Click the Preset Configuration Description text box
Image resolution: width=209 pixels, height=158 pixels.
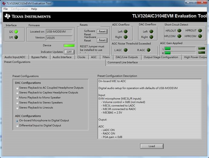149,109
